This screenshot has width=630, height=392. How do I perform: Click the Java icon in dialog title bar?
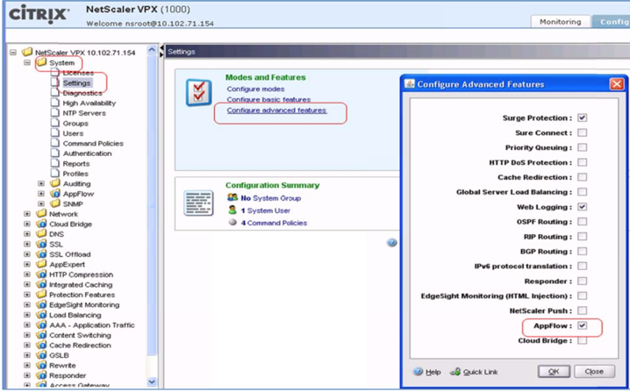pyautogui.click(x=410, y=84)
